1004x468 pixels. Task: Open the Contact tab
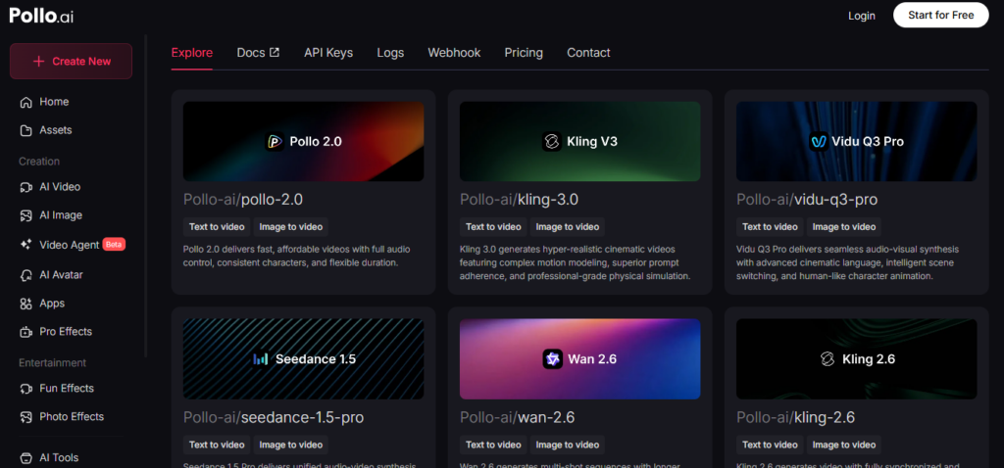click(x=588, y=53)
